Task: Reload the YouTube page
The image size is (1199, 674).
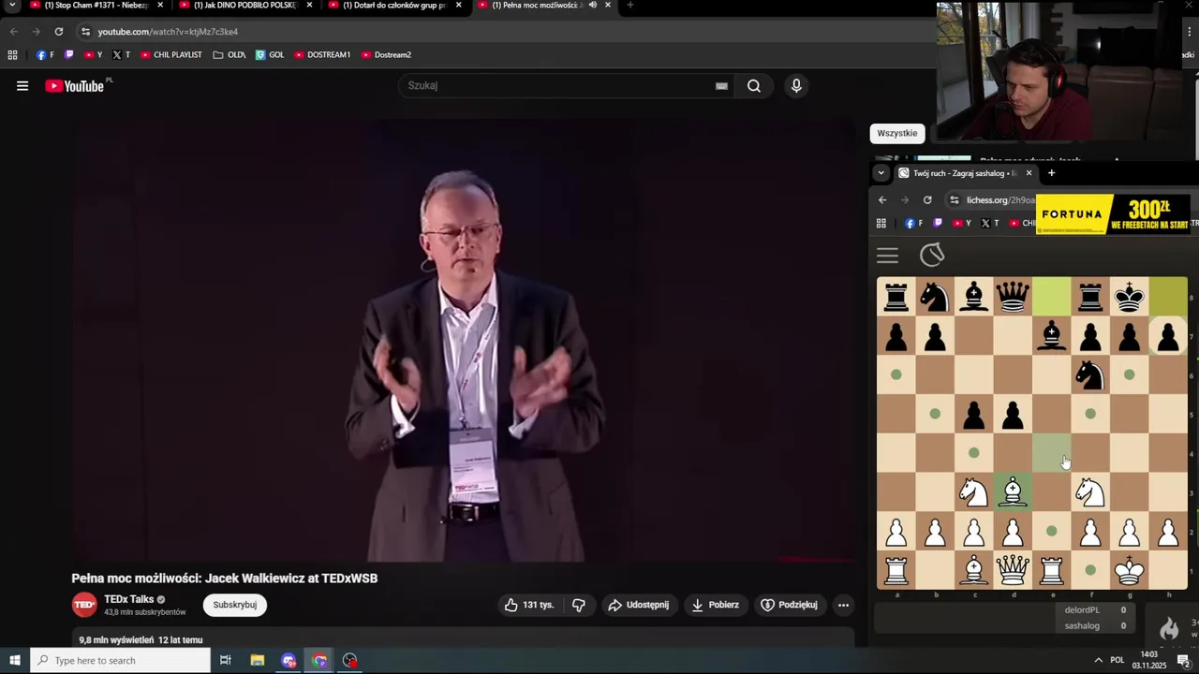Action: coord(58,32)
